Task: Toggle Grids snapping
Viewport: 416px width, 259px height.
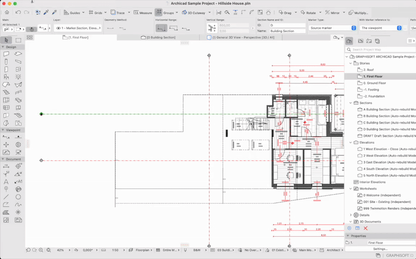Action: tap(96, 12)
